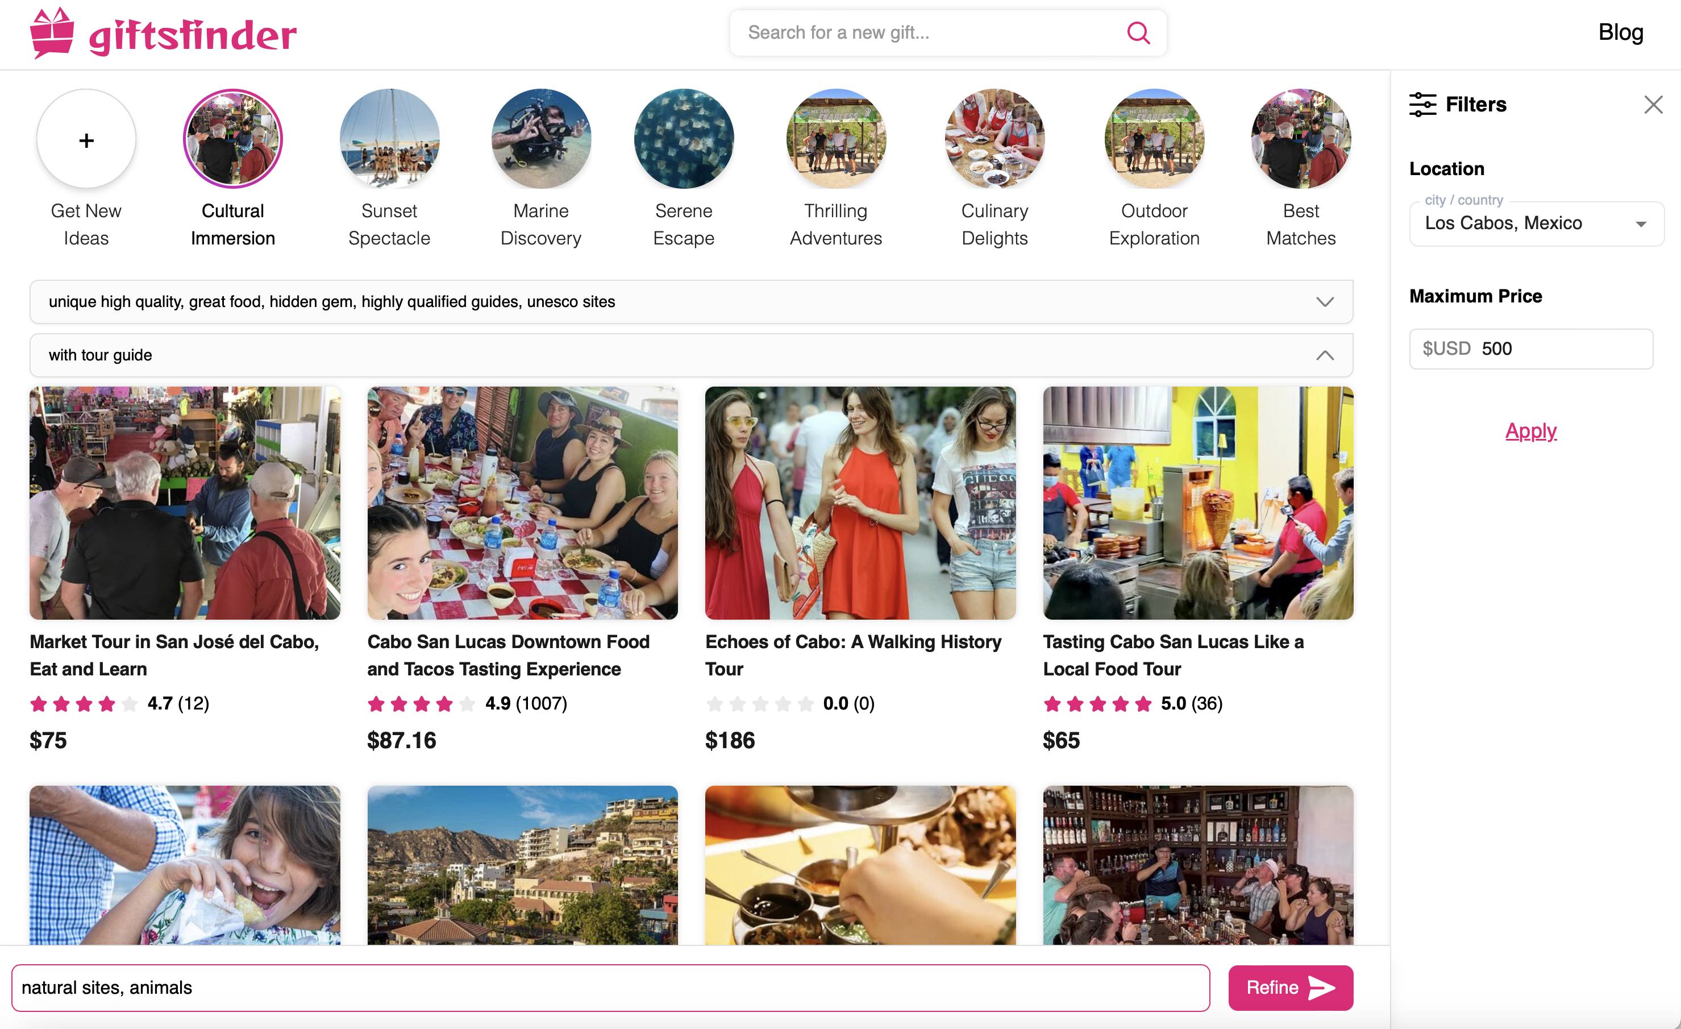The height and width of the screenshot is (1029, 1681).
Task: Click the plus icon for Get New Ideas
Action: [86, 140]
